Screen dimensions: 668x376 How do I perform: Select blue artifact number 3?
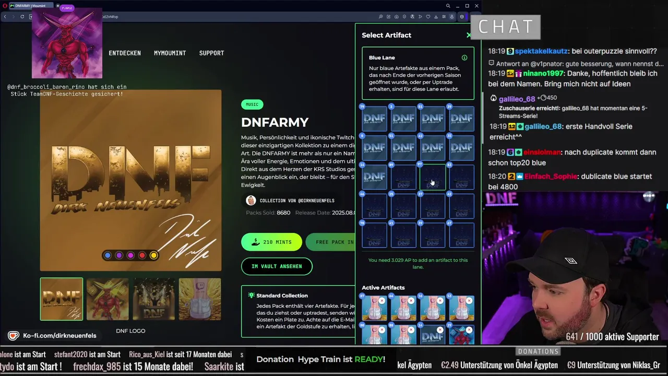403,119
